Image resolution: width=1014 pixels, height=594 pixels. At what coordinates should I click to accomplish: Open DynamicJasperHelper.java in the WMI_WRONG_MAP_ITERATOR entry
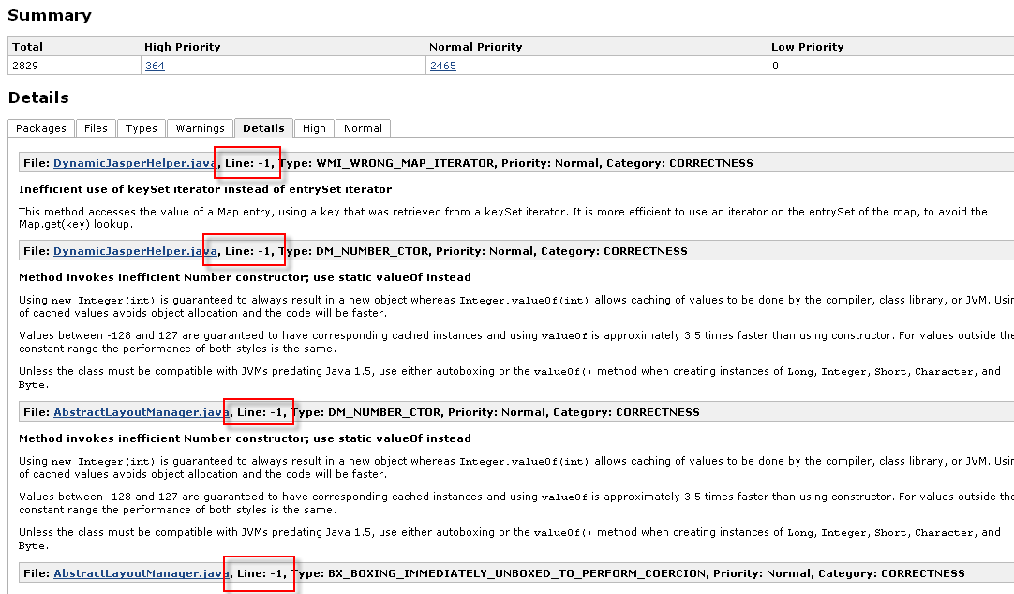click(135, 163)
